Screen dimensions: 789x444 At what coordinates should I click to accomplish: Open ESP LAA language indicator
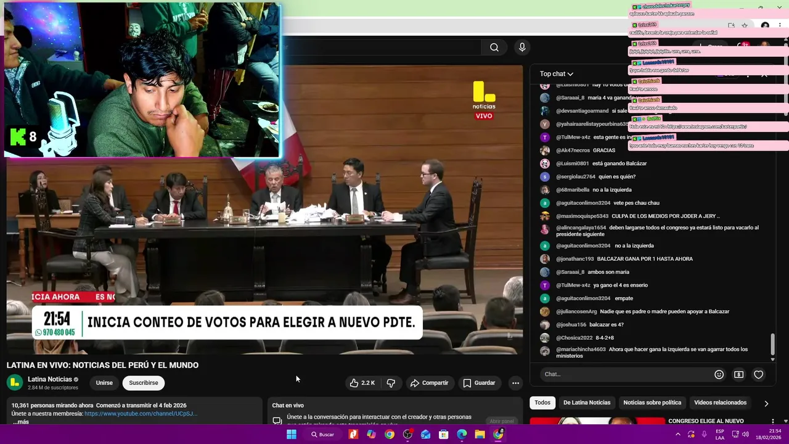point(720,434)
